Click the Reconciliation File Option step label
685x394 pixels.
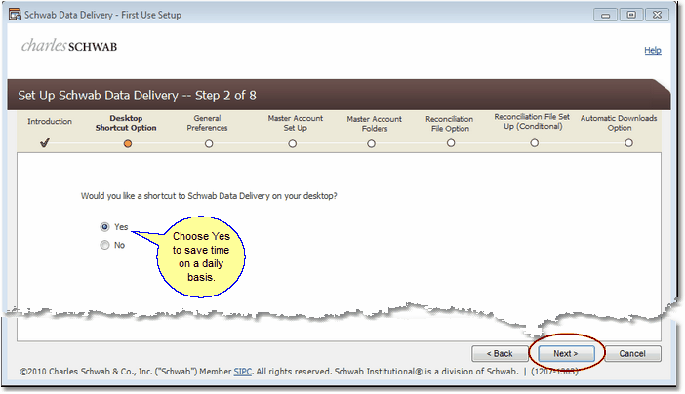coord(450,124)
